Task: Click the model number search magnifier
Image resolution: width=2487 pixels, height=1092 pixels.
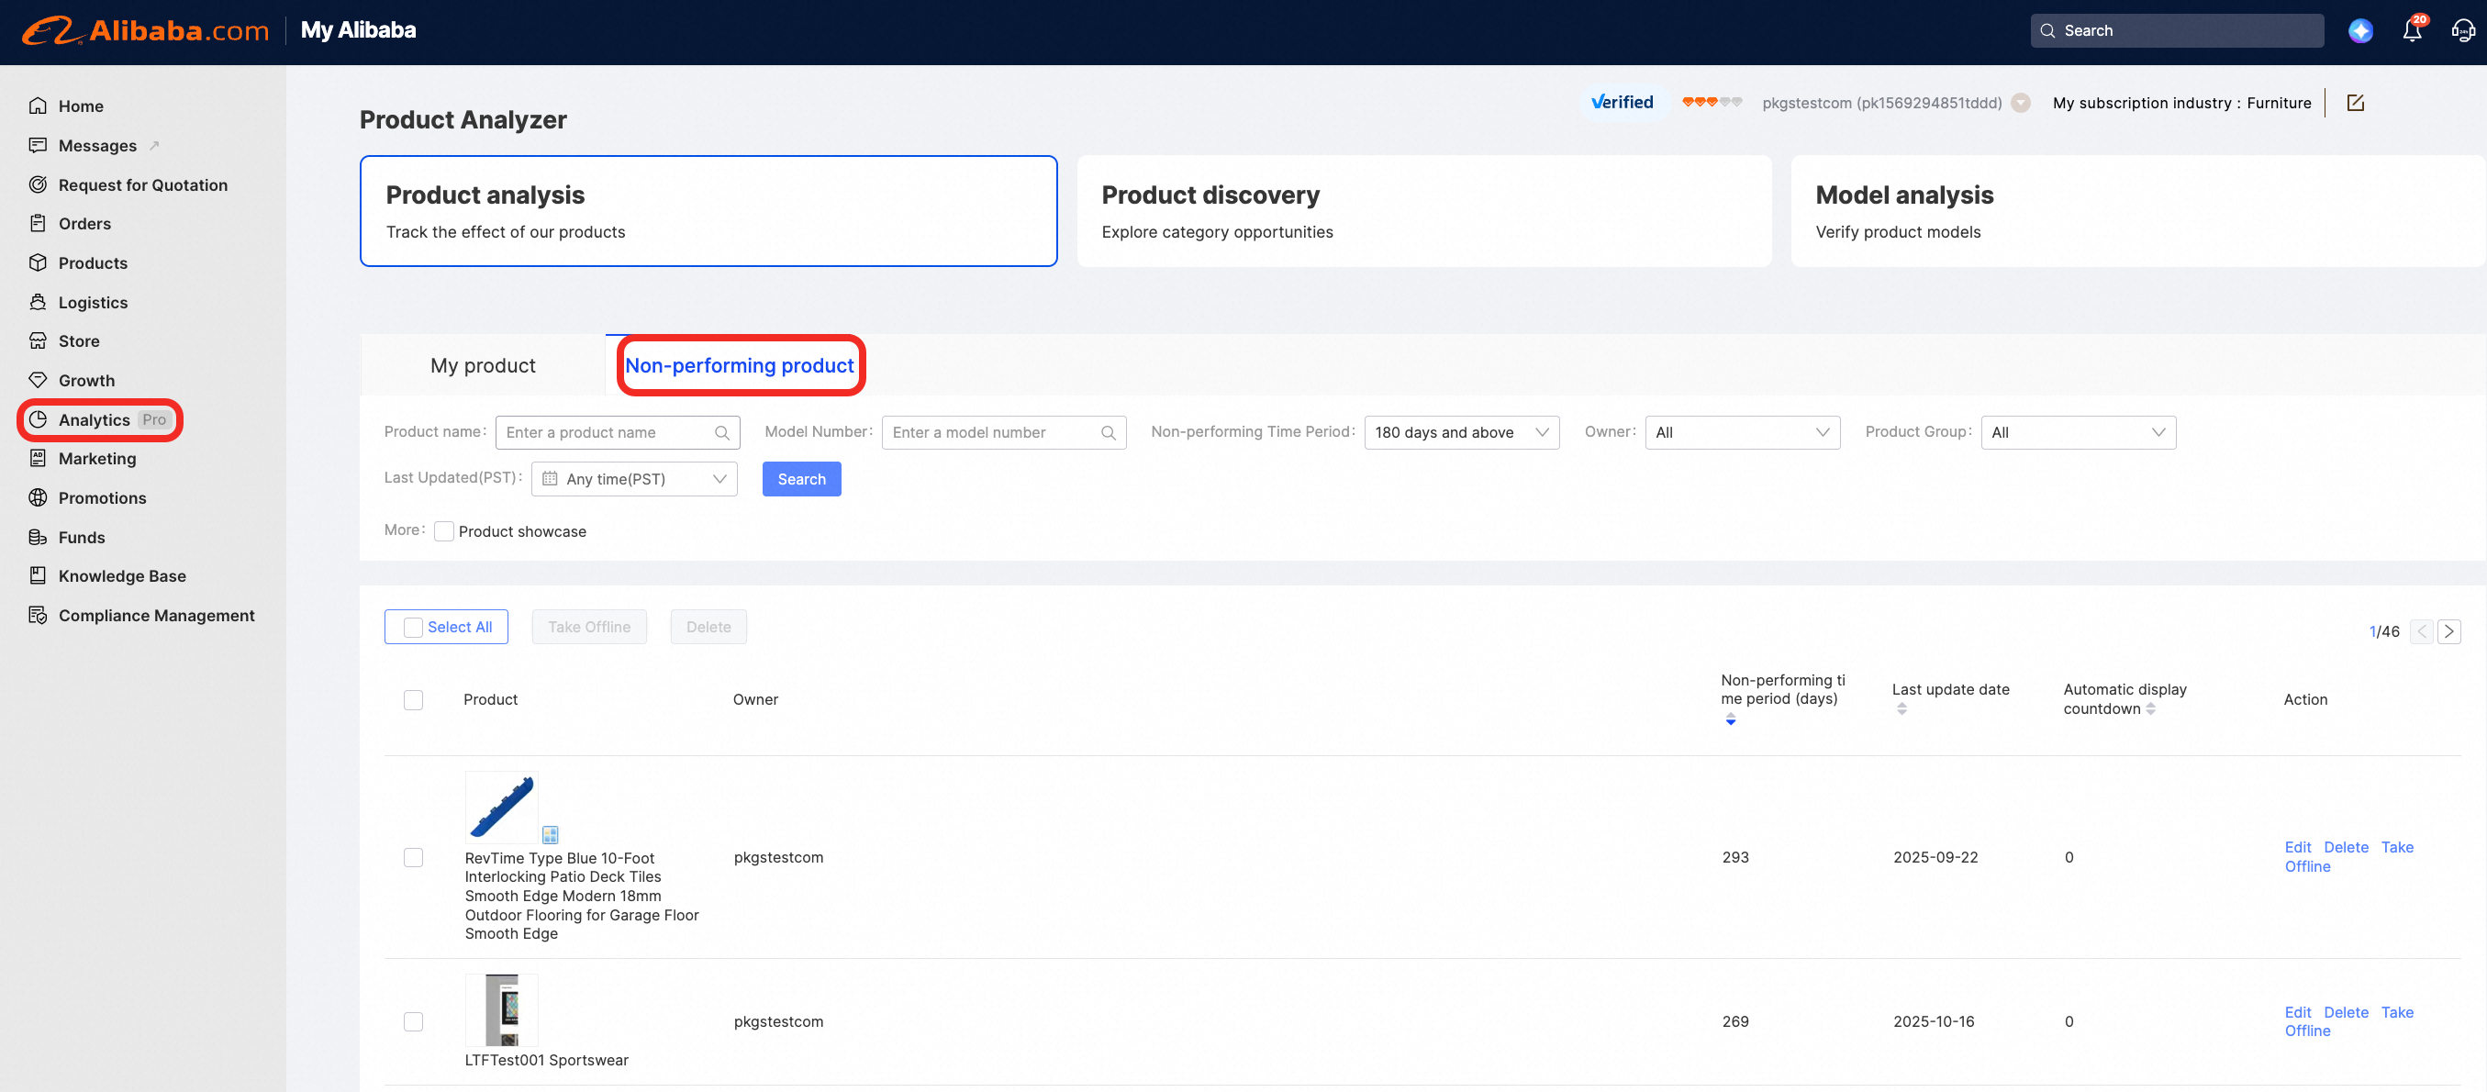Action: click(x=1108, y=432)
